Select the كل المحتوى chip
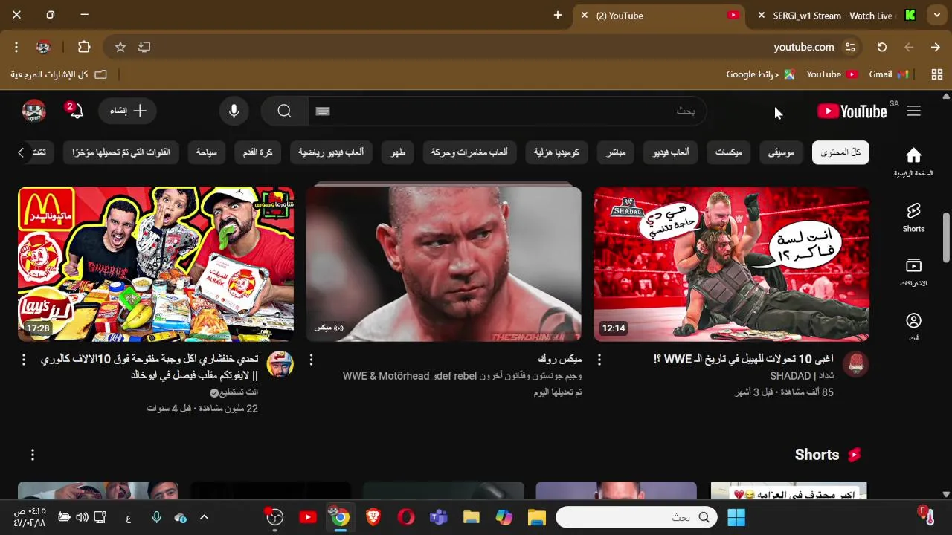 point(840,152)
